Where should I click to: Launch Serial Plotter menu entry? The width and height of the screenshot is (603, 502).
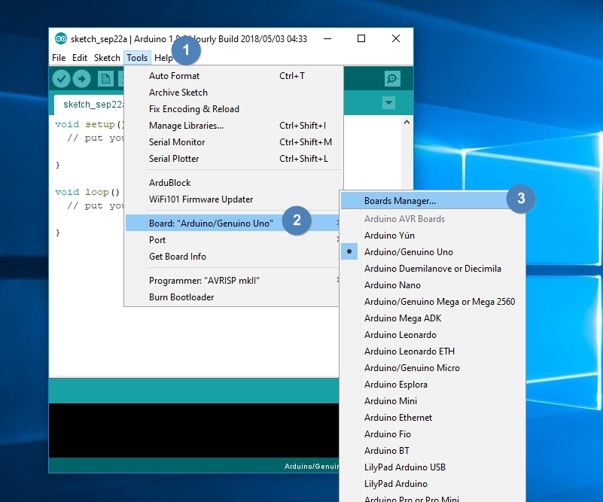coord(233,158)
